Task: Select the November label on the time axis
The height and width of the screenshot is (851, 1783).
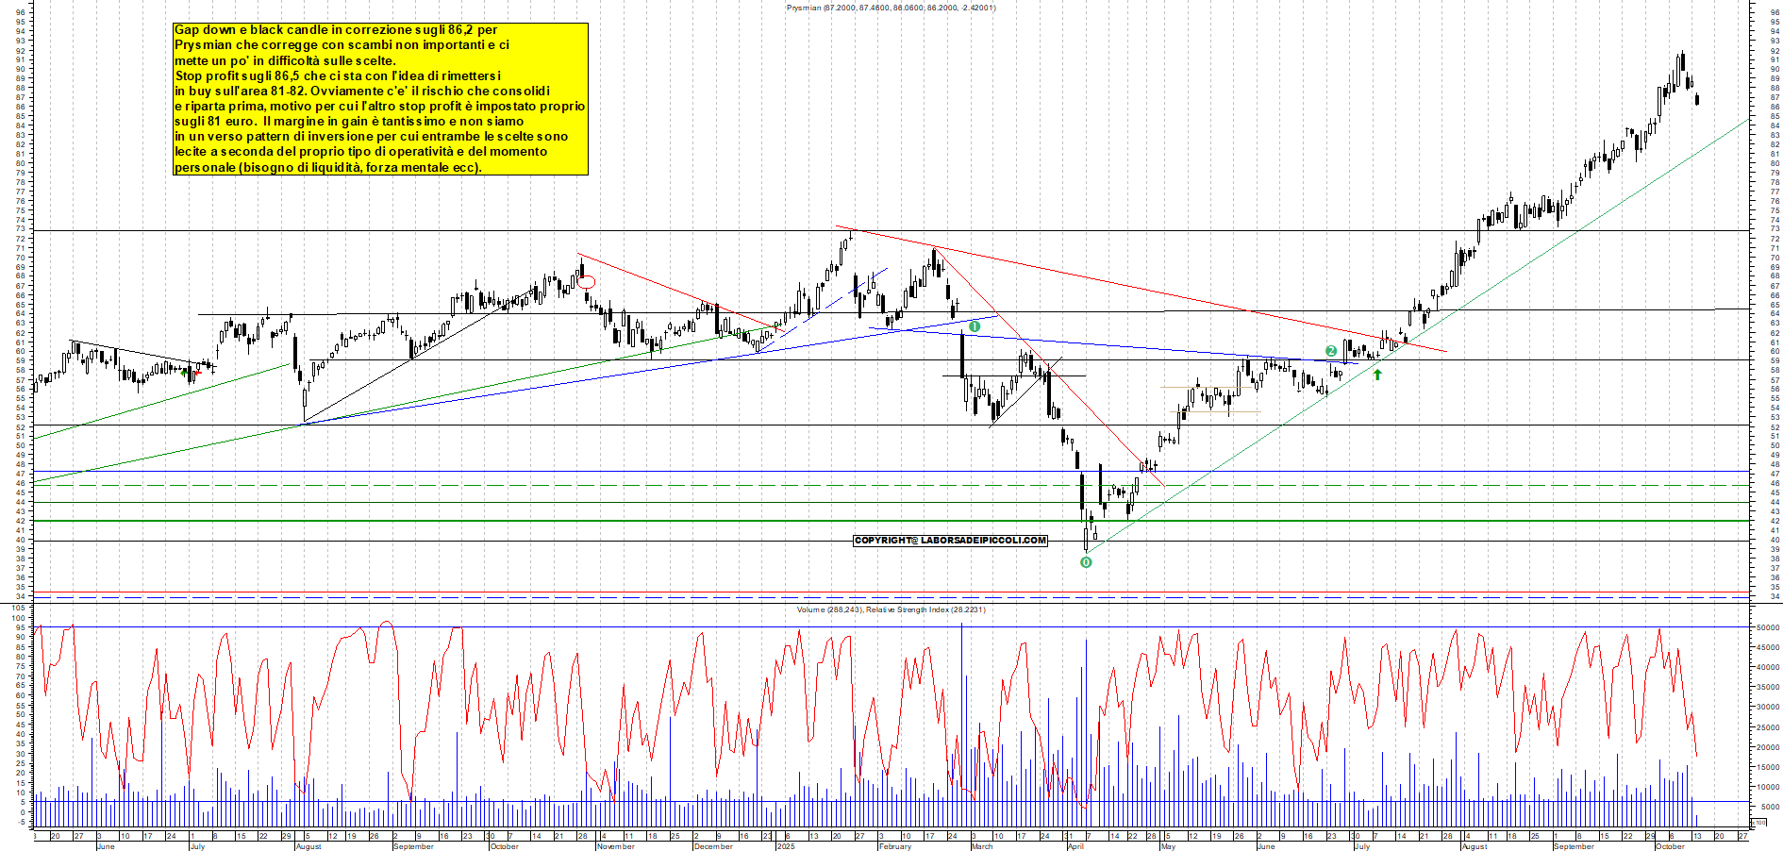Action: 615,846
